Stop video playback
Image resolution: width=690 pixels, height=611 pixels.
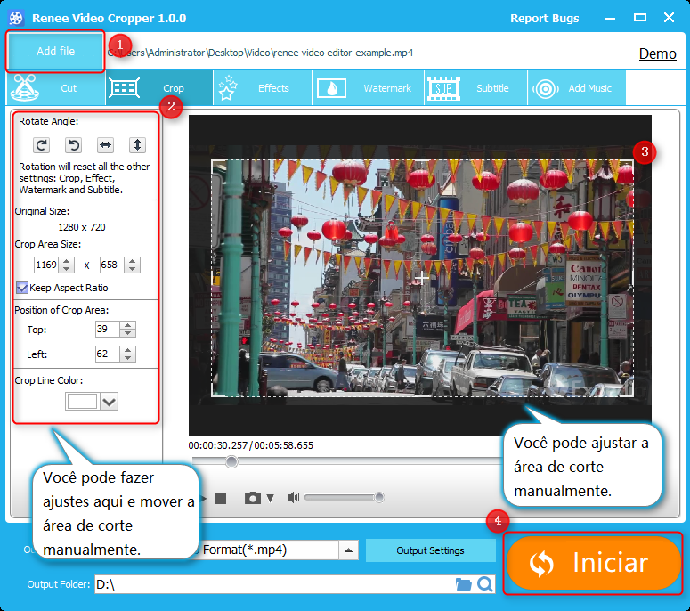click(x=221, y=498)
